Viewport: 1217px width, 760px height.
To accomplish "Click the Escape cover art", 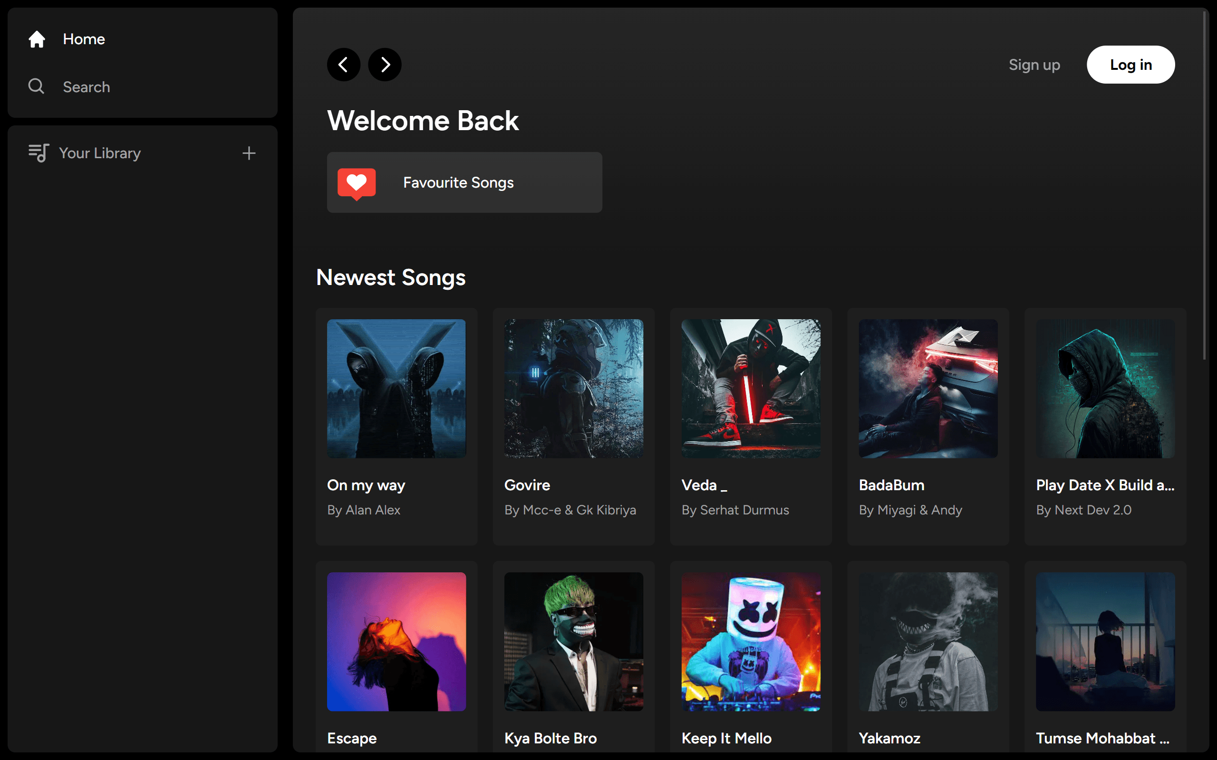I will coord(397,642).
